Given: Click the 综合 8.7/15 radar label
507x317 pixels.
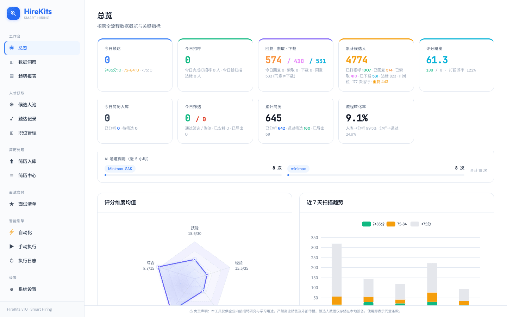Looking at the screenshot, I should (149, 266).
